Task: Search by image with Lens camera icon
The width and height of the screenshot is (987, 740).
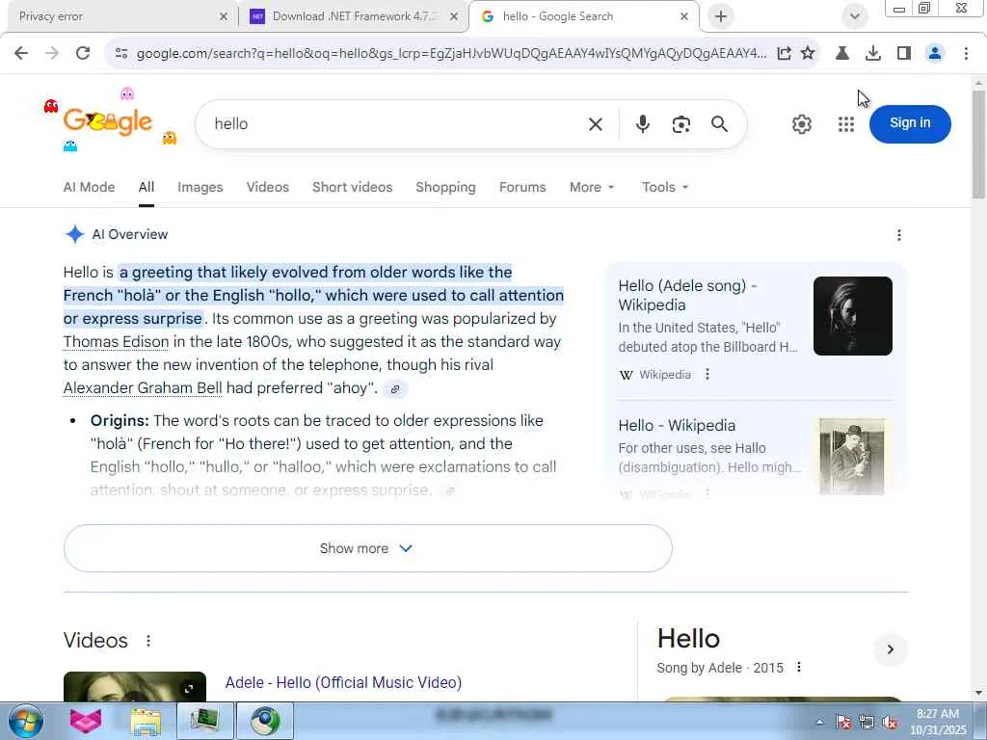Action: click(x=680, y=124)
